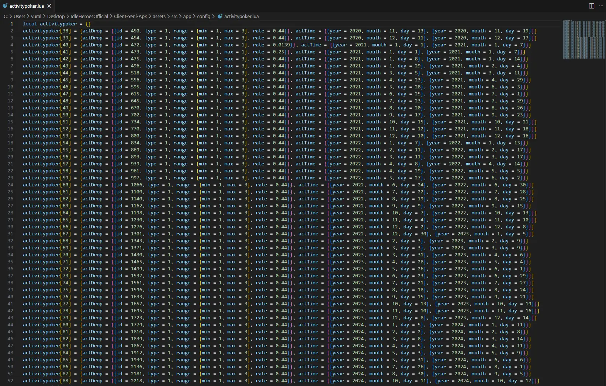
Task: Click the Lua icon in the breadcrumb
Action: (220, 16)
